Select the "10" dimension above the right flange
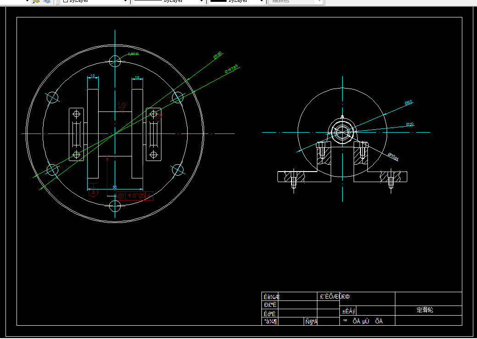This screenshot has width=477, height=339. [x=137, y=78]
